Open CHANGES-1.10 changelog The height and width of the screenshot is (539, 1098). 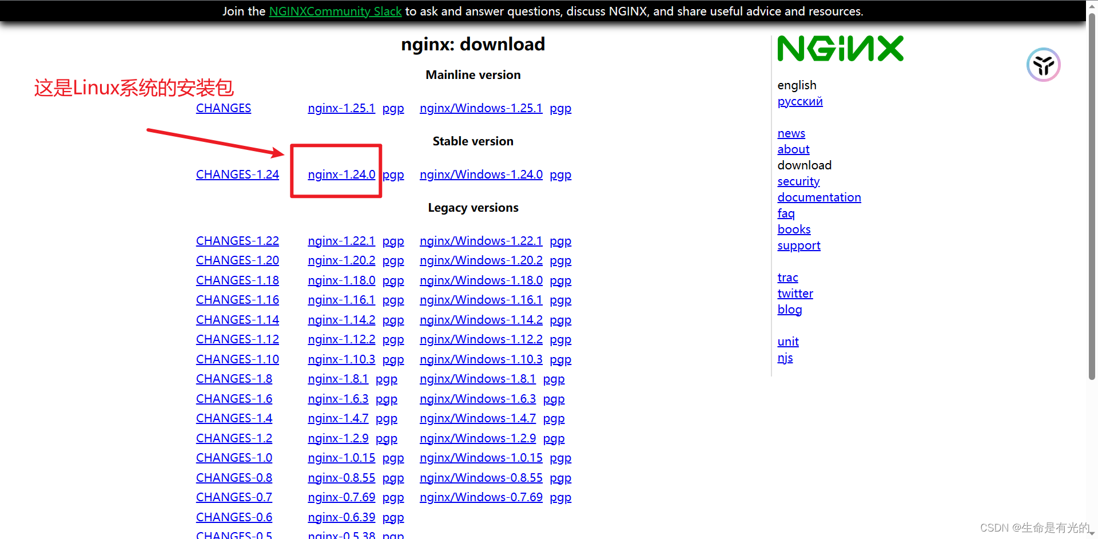(237, 359)
